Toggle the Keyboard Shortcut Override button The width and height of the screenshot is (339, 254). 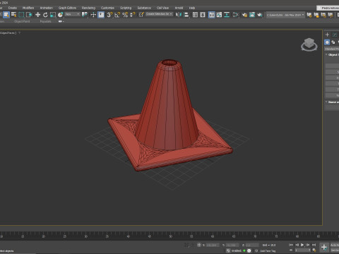(101, 15)
